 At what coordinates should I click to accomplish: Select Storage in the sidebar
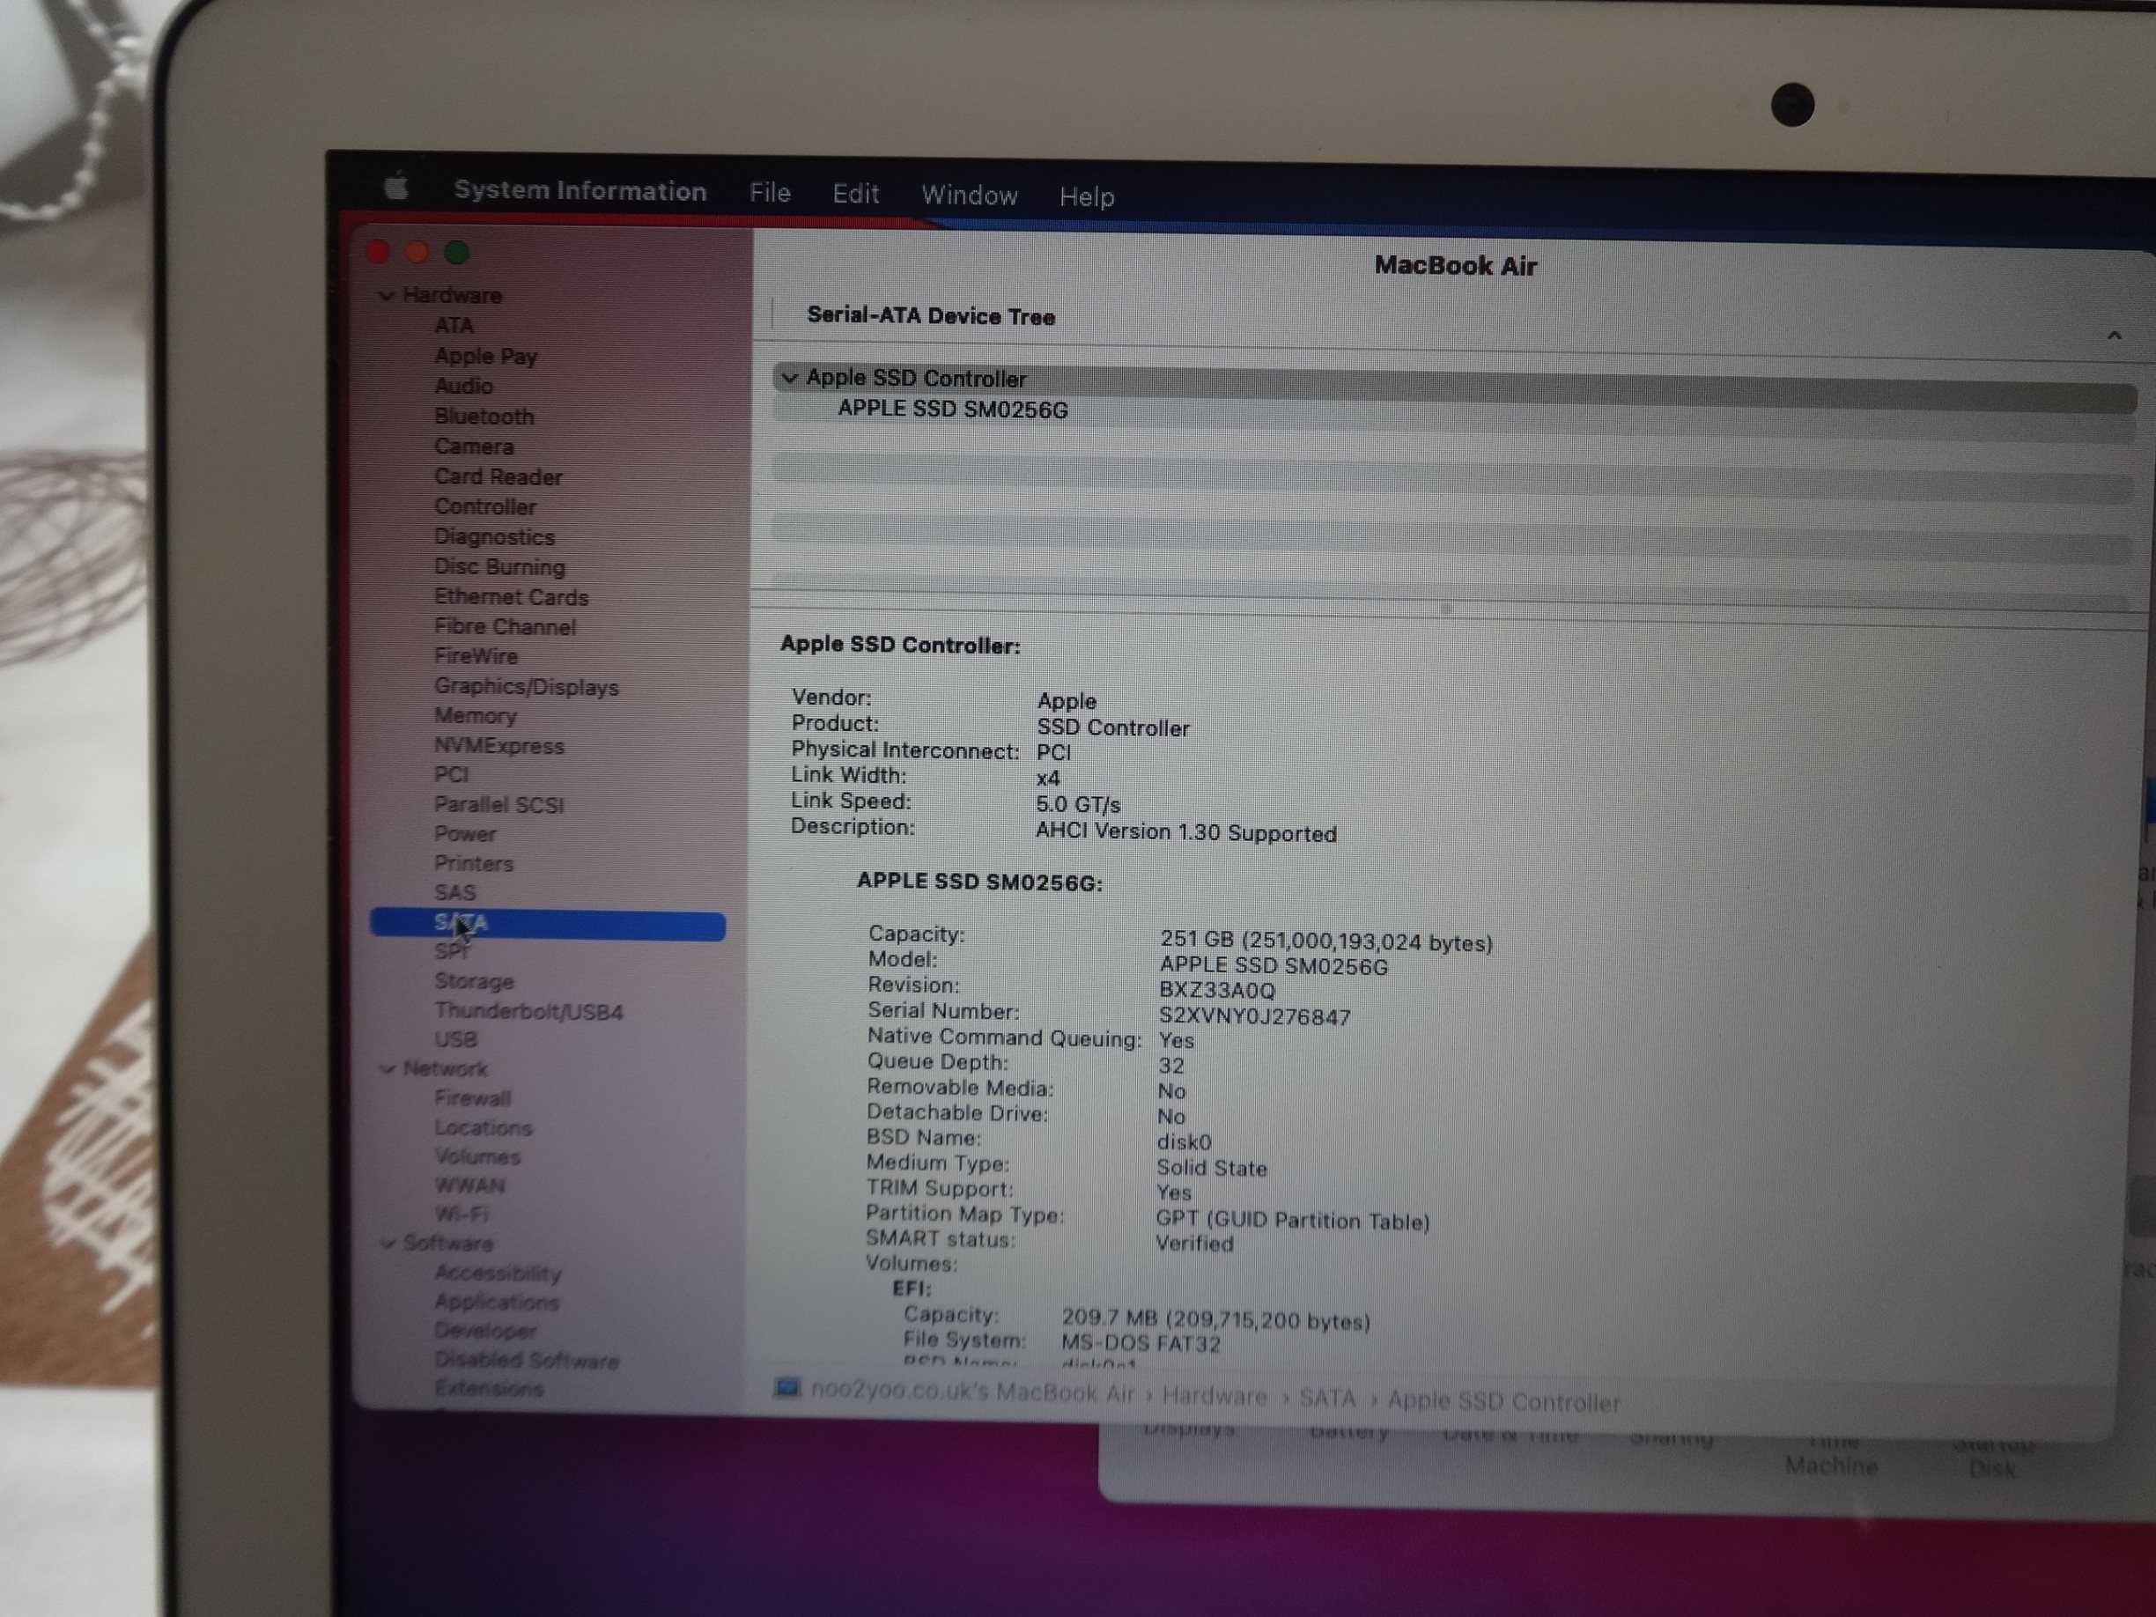tap(474, 981)
